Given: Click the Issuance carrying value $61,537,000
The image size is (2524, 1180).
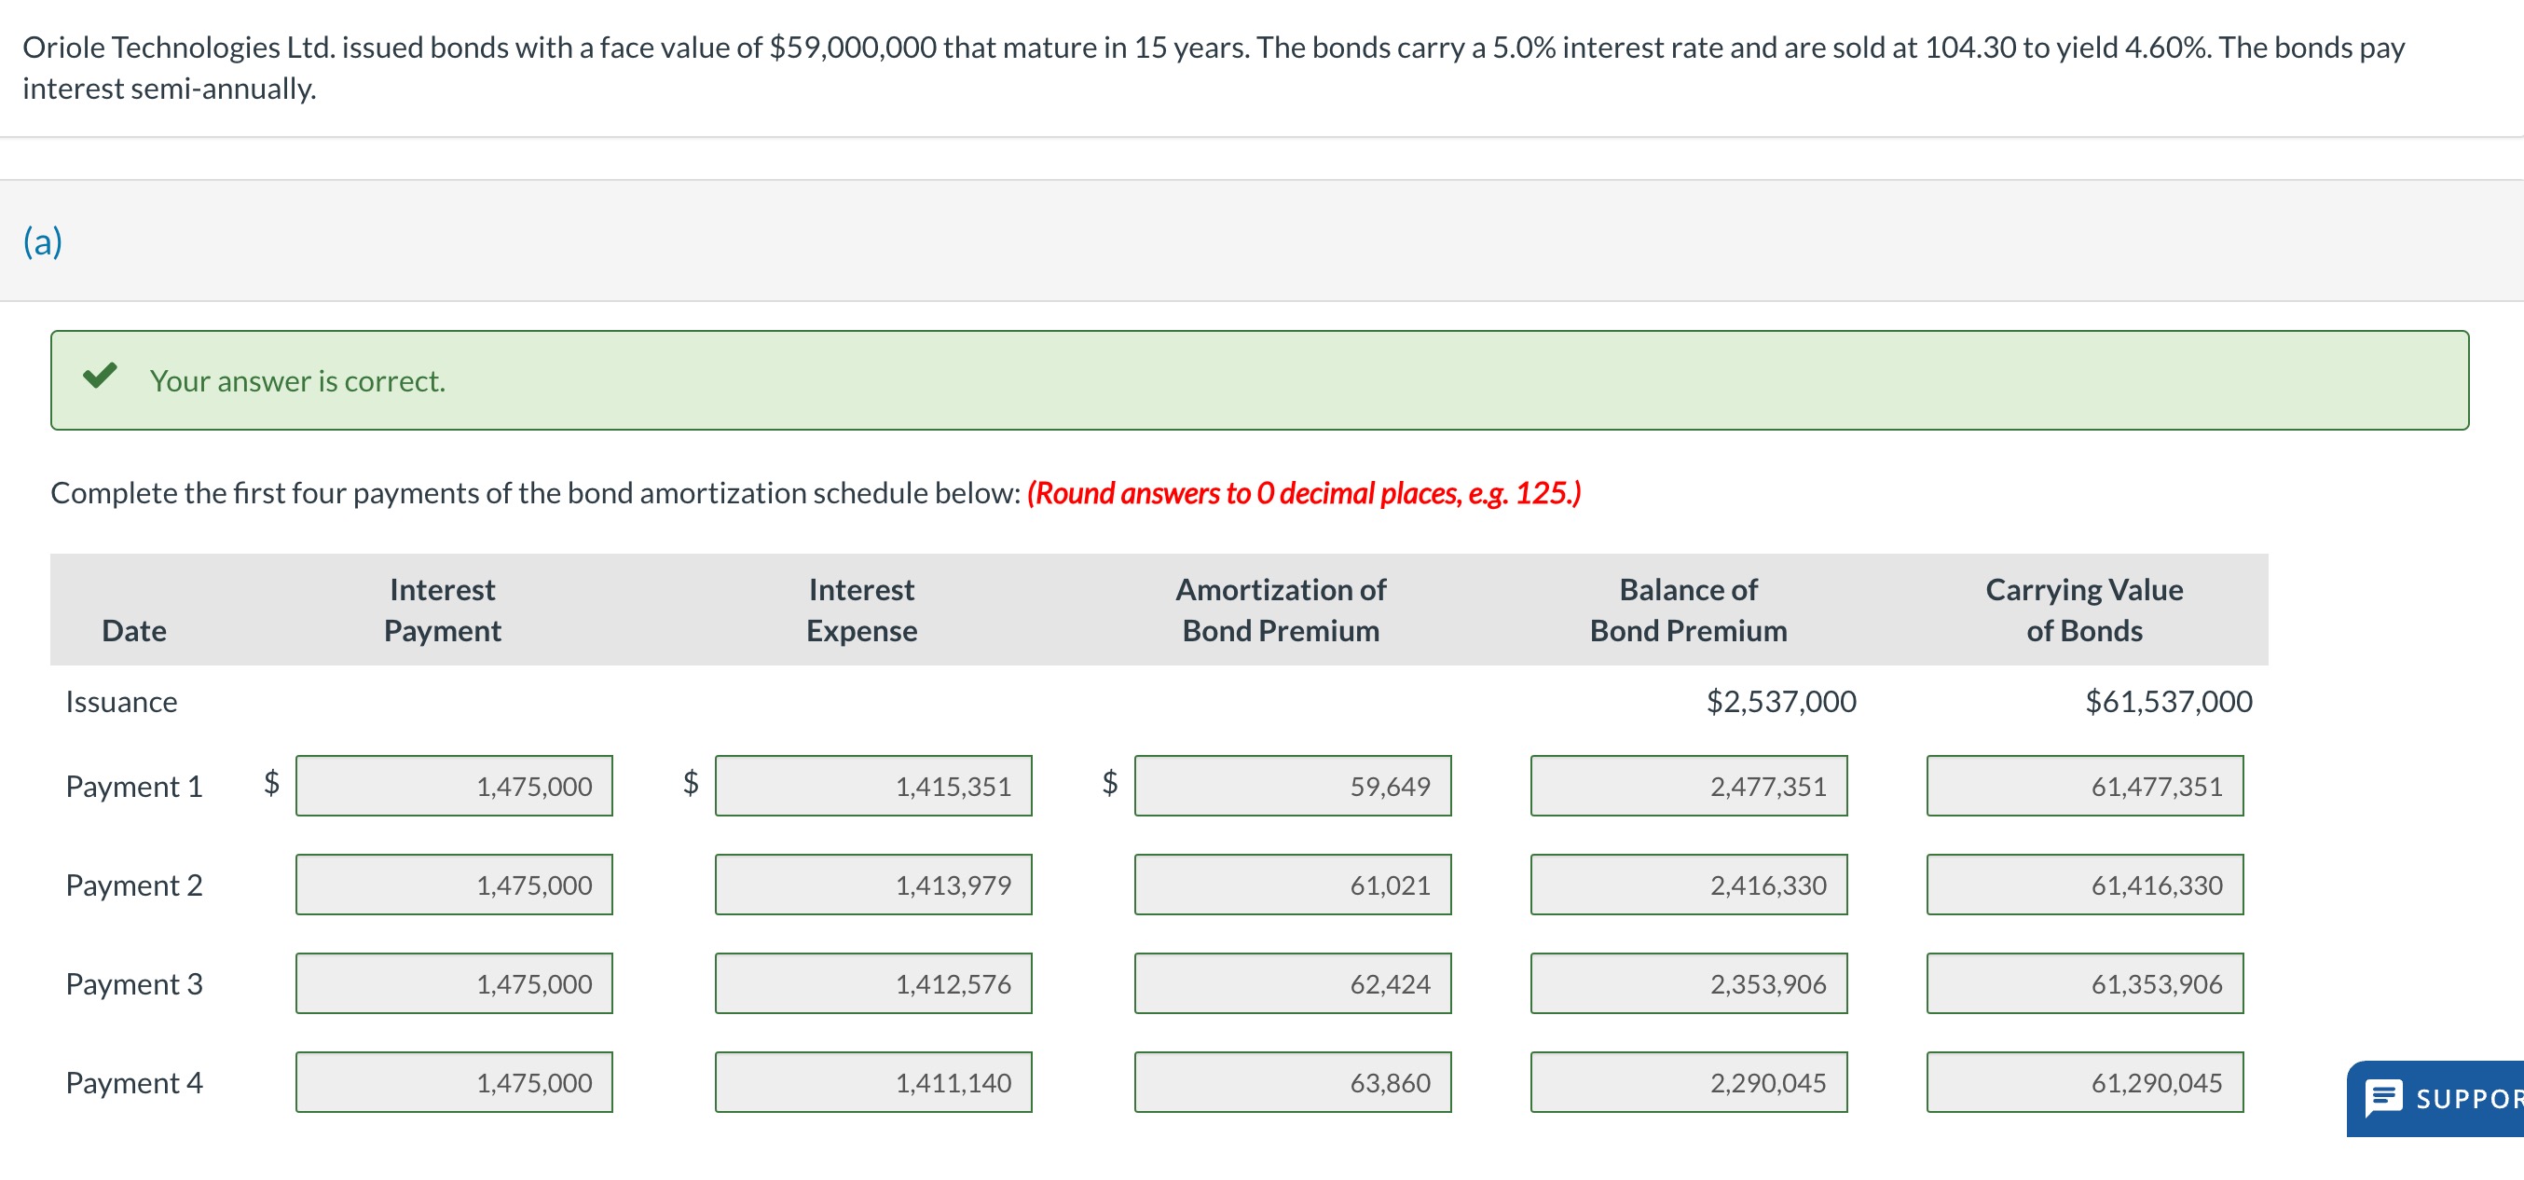Looking at the screenshot, I should pyautogui.click(x=2168, y=702).
